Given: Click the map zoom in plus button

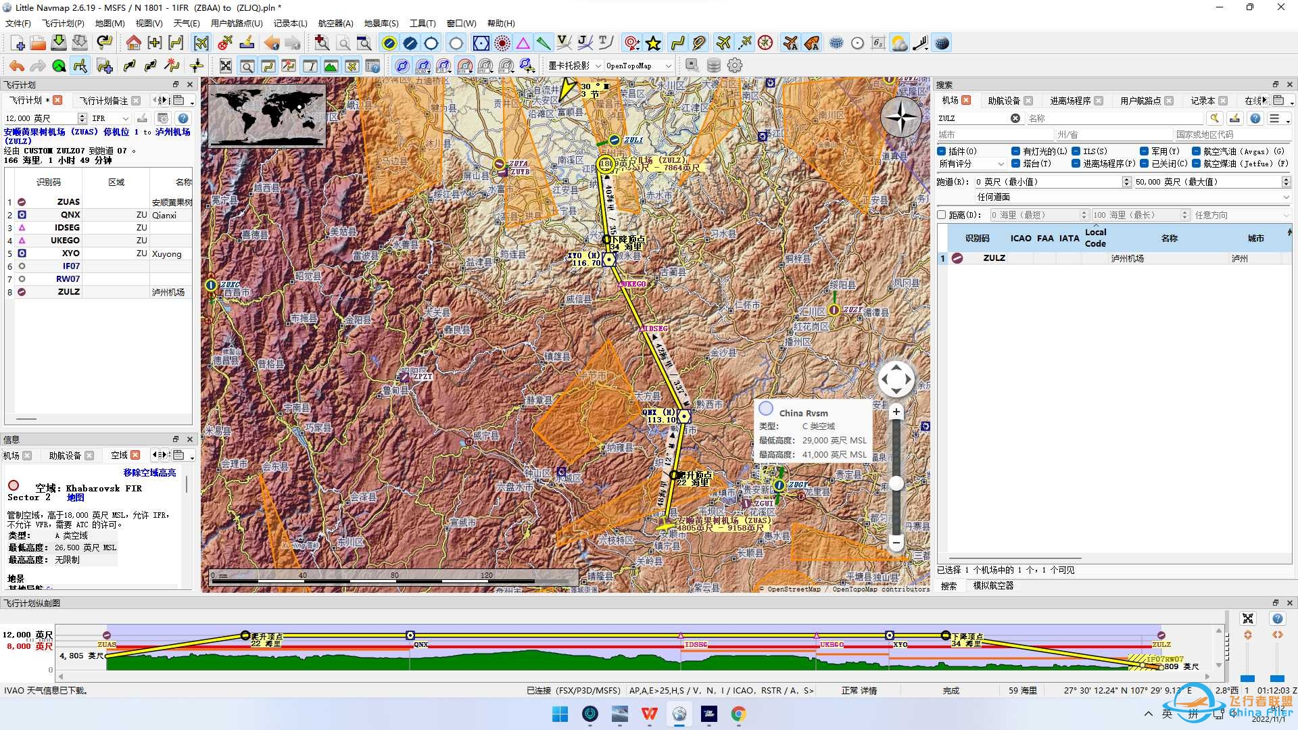Looking at the screenshot, I should (896, 412).
